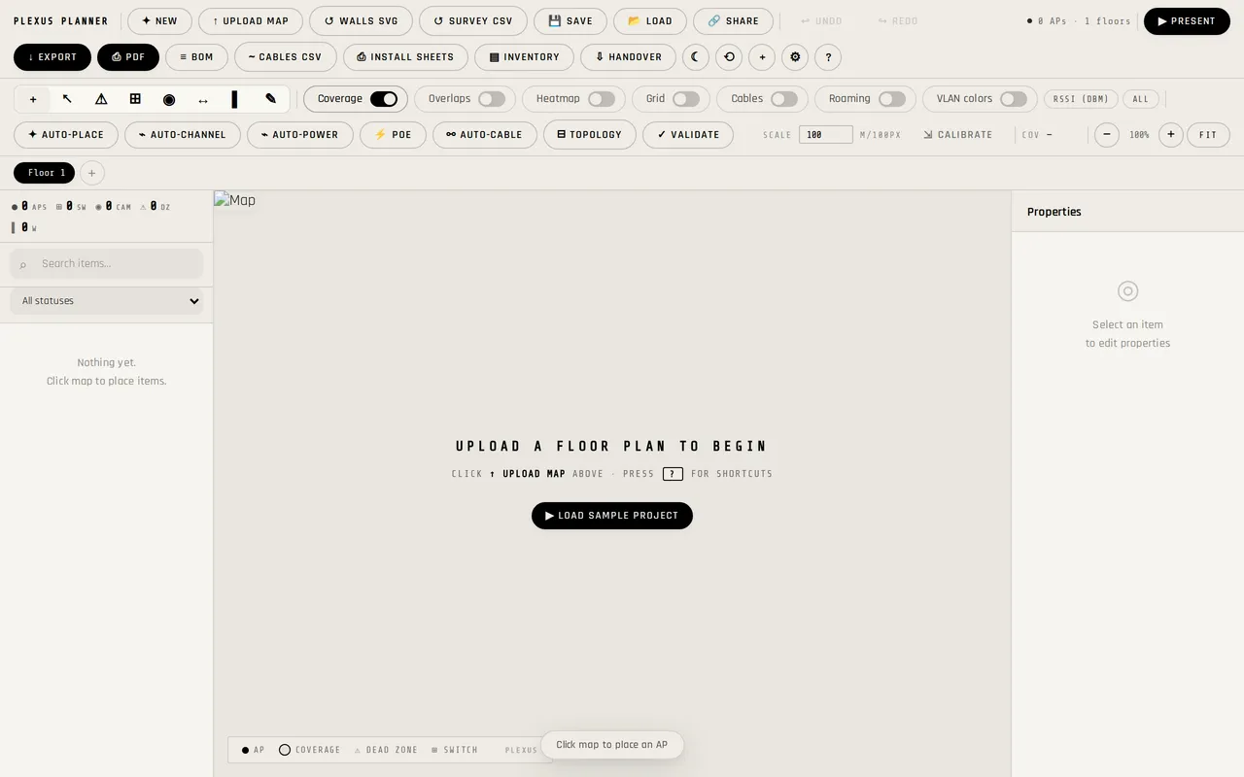
Task: Click the RSSI (dBm) selector pill
Action: [1081, 99]
